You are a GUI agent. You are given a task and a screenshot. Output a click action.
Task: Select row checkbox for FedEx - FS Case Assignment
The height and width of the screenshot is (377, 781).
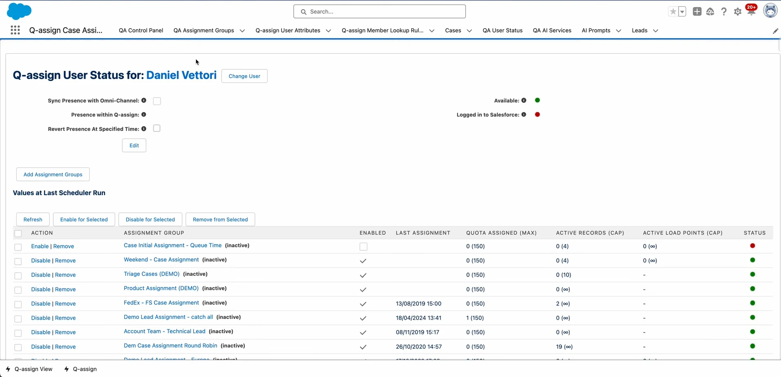point(18,304)
